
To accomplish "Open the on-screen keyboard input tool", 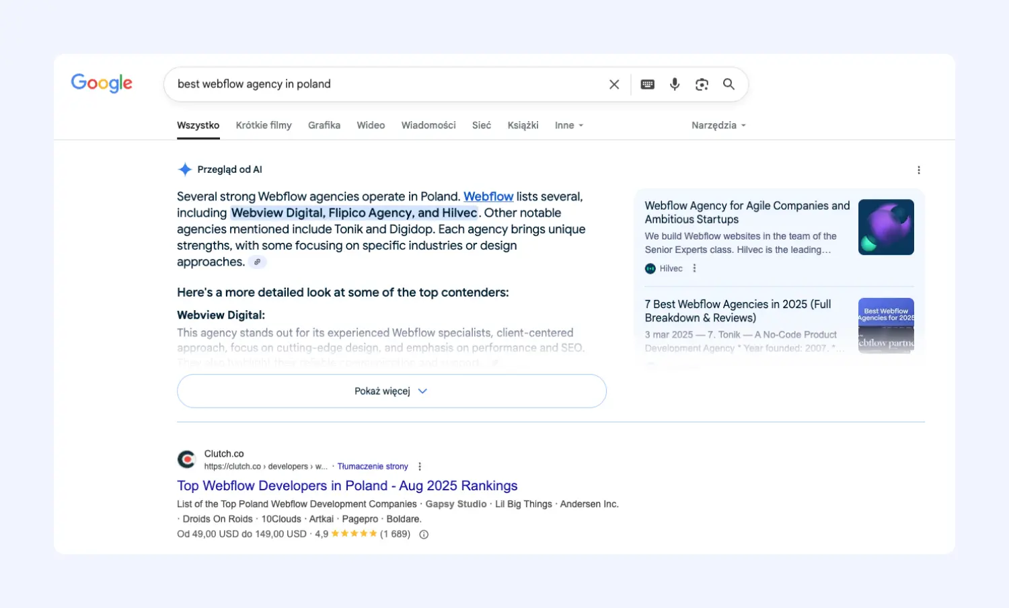I will pyautogui.click(x=648, y=84).
